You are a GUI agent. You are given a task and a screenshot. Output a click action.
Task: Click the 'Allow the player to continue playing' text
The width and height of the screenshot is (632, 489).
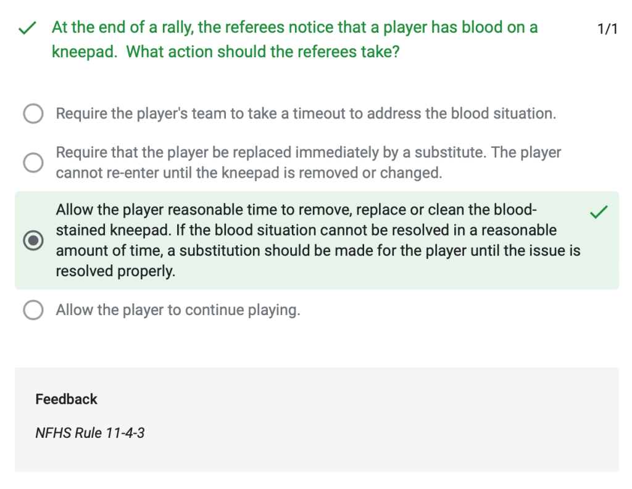pos(178,310)
